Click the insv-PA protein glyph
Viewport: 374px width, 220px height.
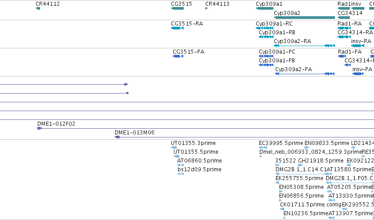coord(358,74)
